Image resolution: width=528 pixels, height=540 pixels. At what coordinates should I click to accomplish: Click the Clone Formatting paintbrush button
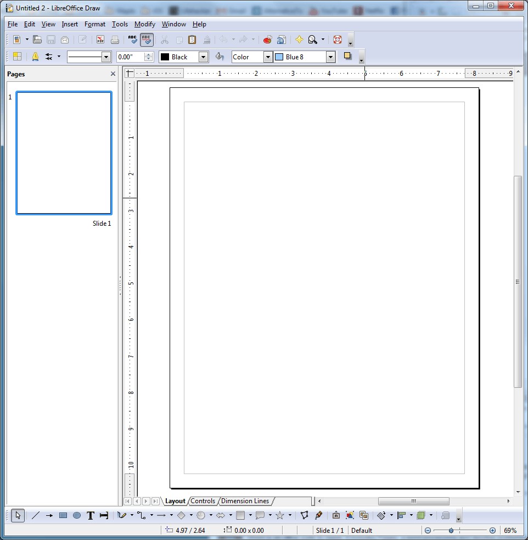click(206, 40)
